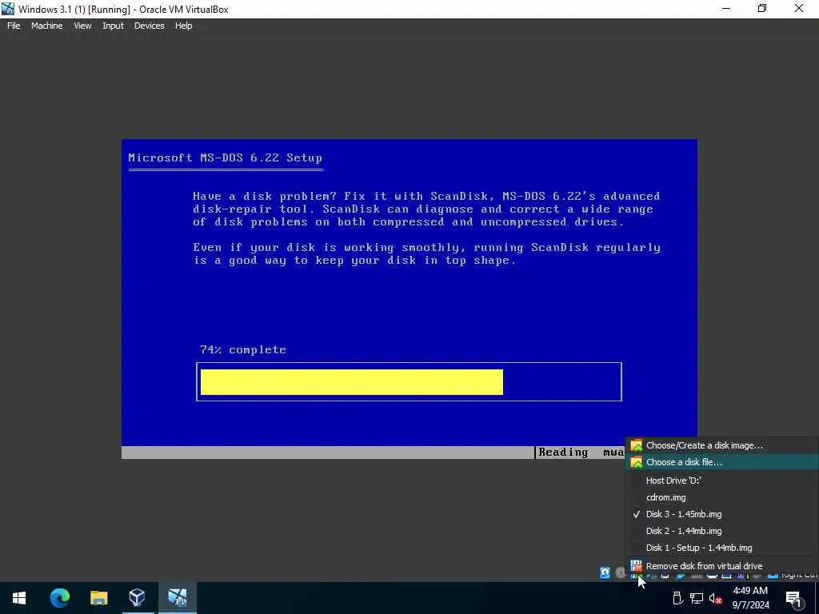Click the hard disk activity status icon
The width and height of the screenshot is (819, 614).
tap(605, 572)
